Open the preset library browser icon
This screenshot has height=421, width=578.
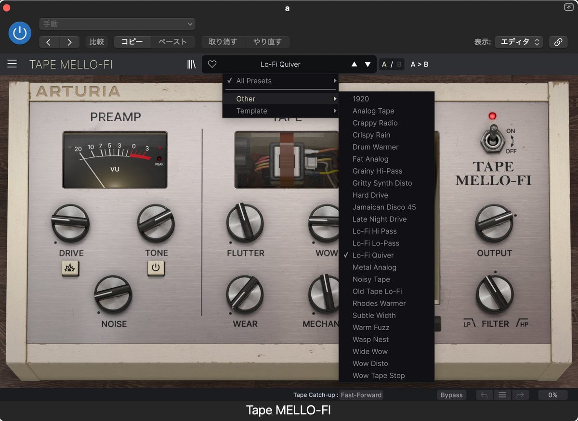pyautogui.click(x=191, y=64)
